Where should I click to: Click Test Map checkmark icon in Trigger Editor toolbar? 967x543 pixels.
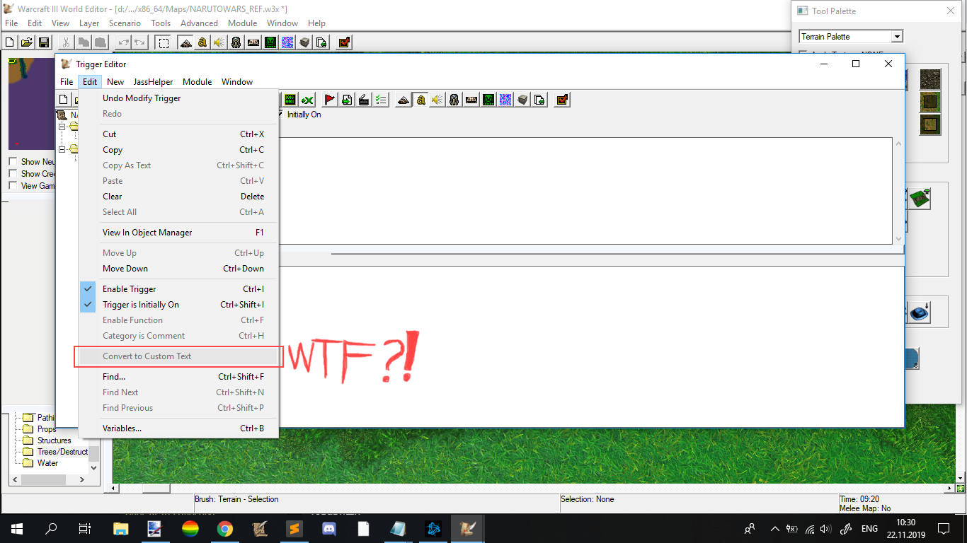(562, 100)
